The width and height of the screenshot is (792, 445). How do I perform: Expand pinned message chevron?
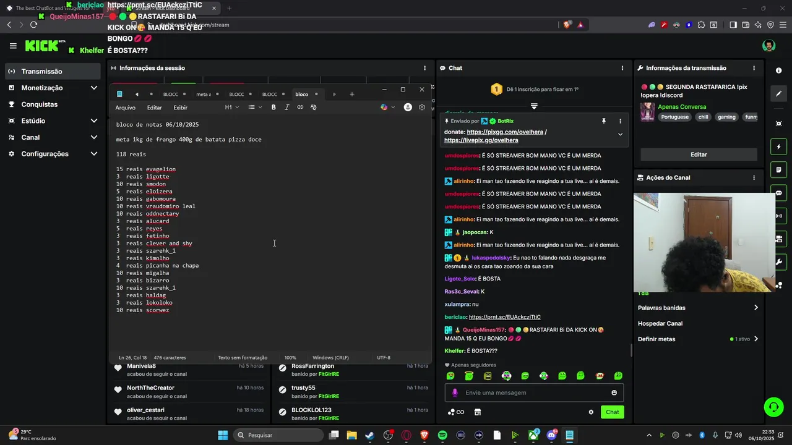pos(620,134)
